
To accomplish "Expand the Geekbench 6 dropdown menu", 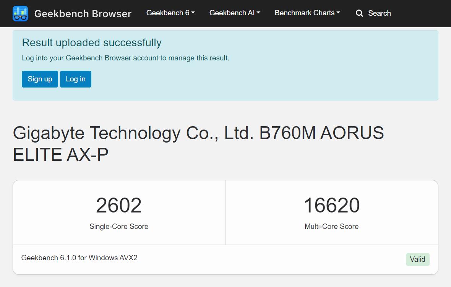I will pyautogui.click(x=170, y=13).
